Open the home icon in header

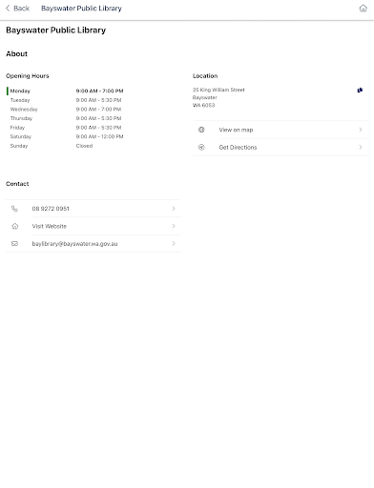coord(363,9)
